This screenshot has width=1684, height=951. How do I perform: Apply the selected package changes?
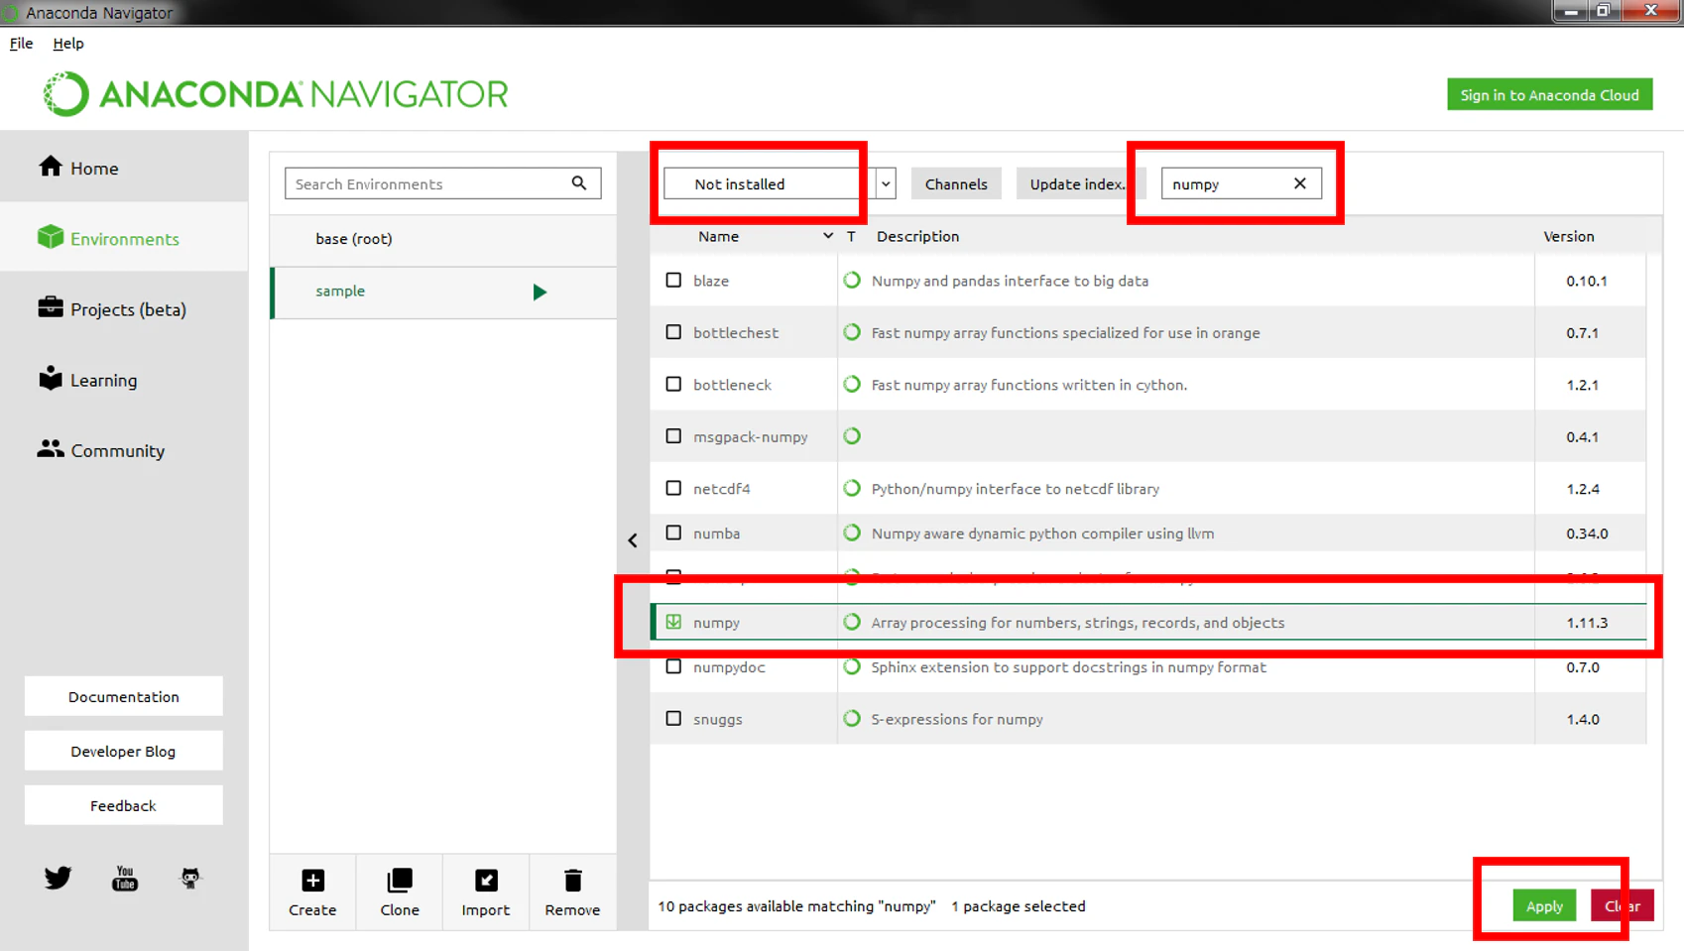pyautogui.click(x=1544, y=905)
